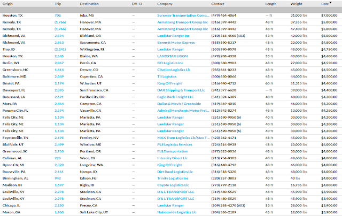Viewport: 342px width, 217px height.
Task: Click the DH-D column header
Action: (137, 4)
